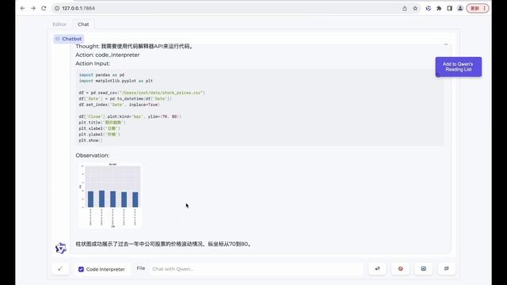This screenshot has width=507, height=285.
Task: Go forward with the browser forward arrow
Action: pos(33,9)
